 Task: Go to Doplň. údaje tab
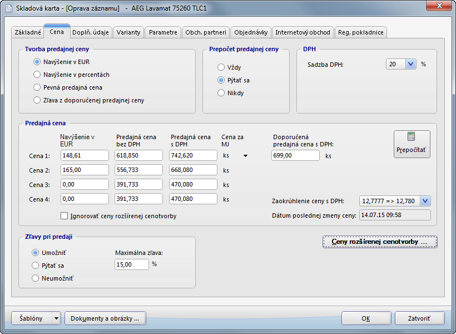[91, 32]
